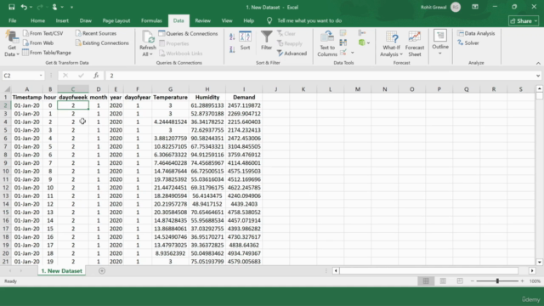Expand the Data Validation dropdown arrow
The height and width of the screenshot is (306, 544).
pos(352,53)
